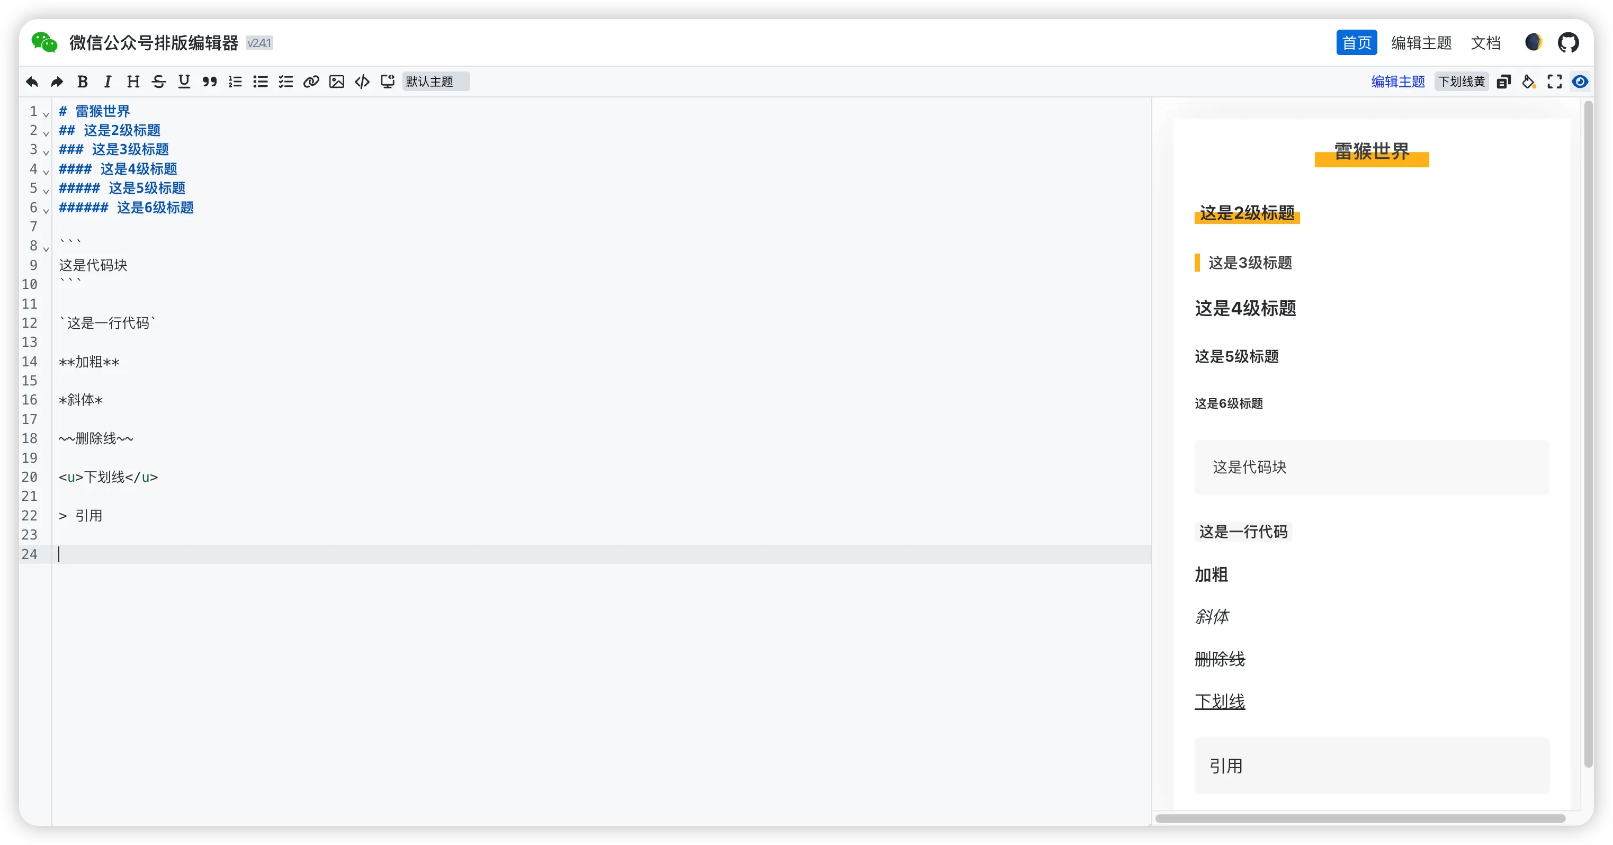
Task: Open the GitHub repository icon
Action: [1569, 42]
